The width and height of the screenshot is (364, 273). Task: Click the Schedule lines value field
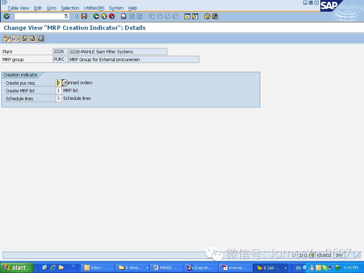(59, 98)
